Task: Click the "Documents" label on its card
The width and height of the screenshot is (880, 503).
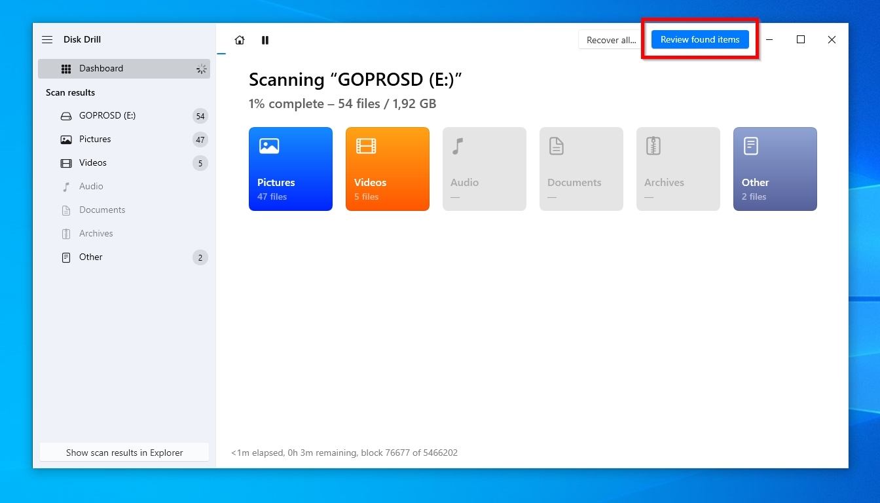Action: [x=574, y=183]
